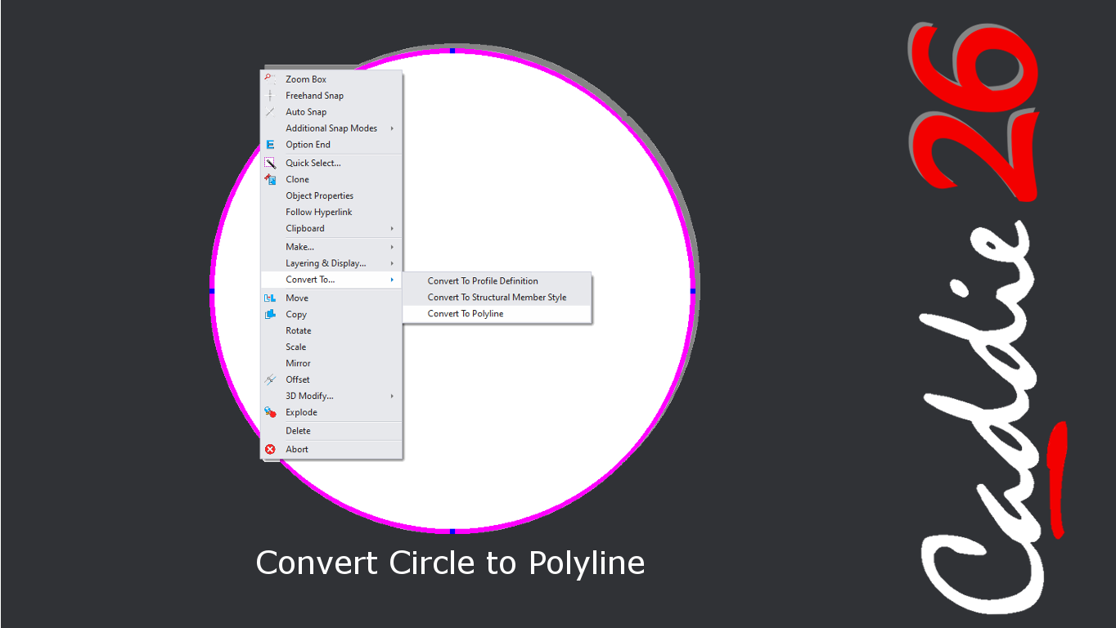Select Explode menu entry
The width and height of the screenshot is (1116, 628).
coord(331,412)
